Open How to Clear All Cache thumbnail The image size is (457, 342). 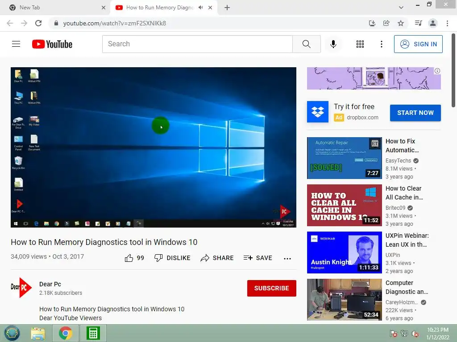(345, 205)
